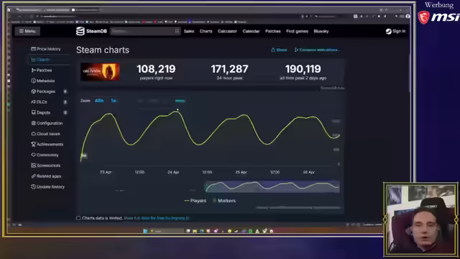Screen dimensions: 460x259
Task: Click the Oblivion game thumbnail
Action: pos(100,72)
